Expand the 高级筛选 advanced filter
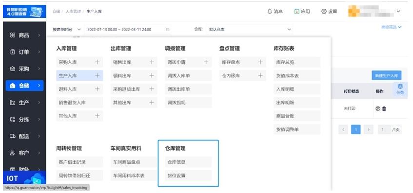The image size is (413, 193). tap(392, 27)
